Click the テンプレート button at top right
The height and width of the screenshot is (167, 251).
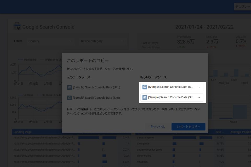point(243,7)
